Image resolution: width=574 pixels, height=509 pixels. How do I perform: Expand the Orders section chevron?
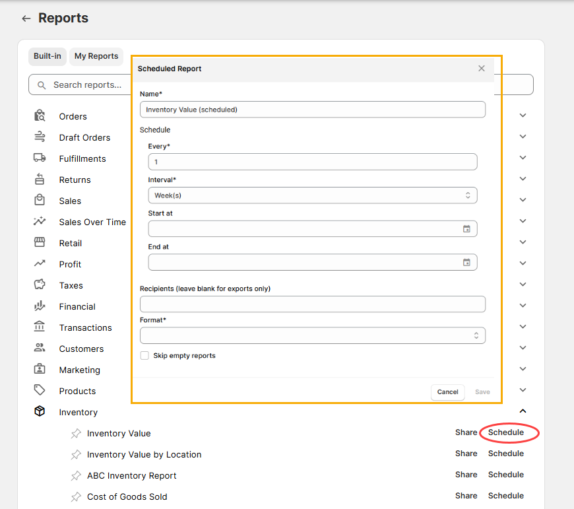pos(523,116)
